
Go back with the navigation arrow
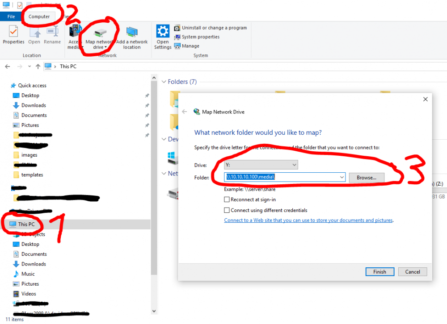[8, 66]
